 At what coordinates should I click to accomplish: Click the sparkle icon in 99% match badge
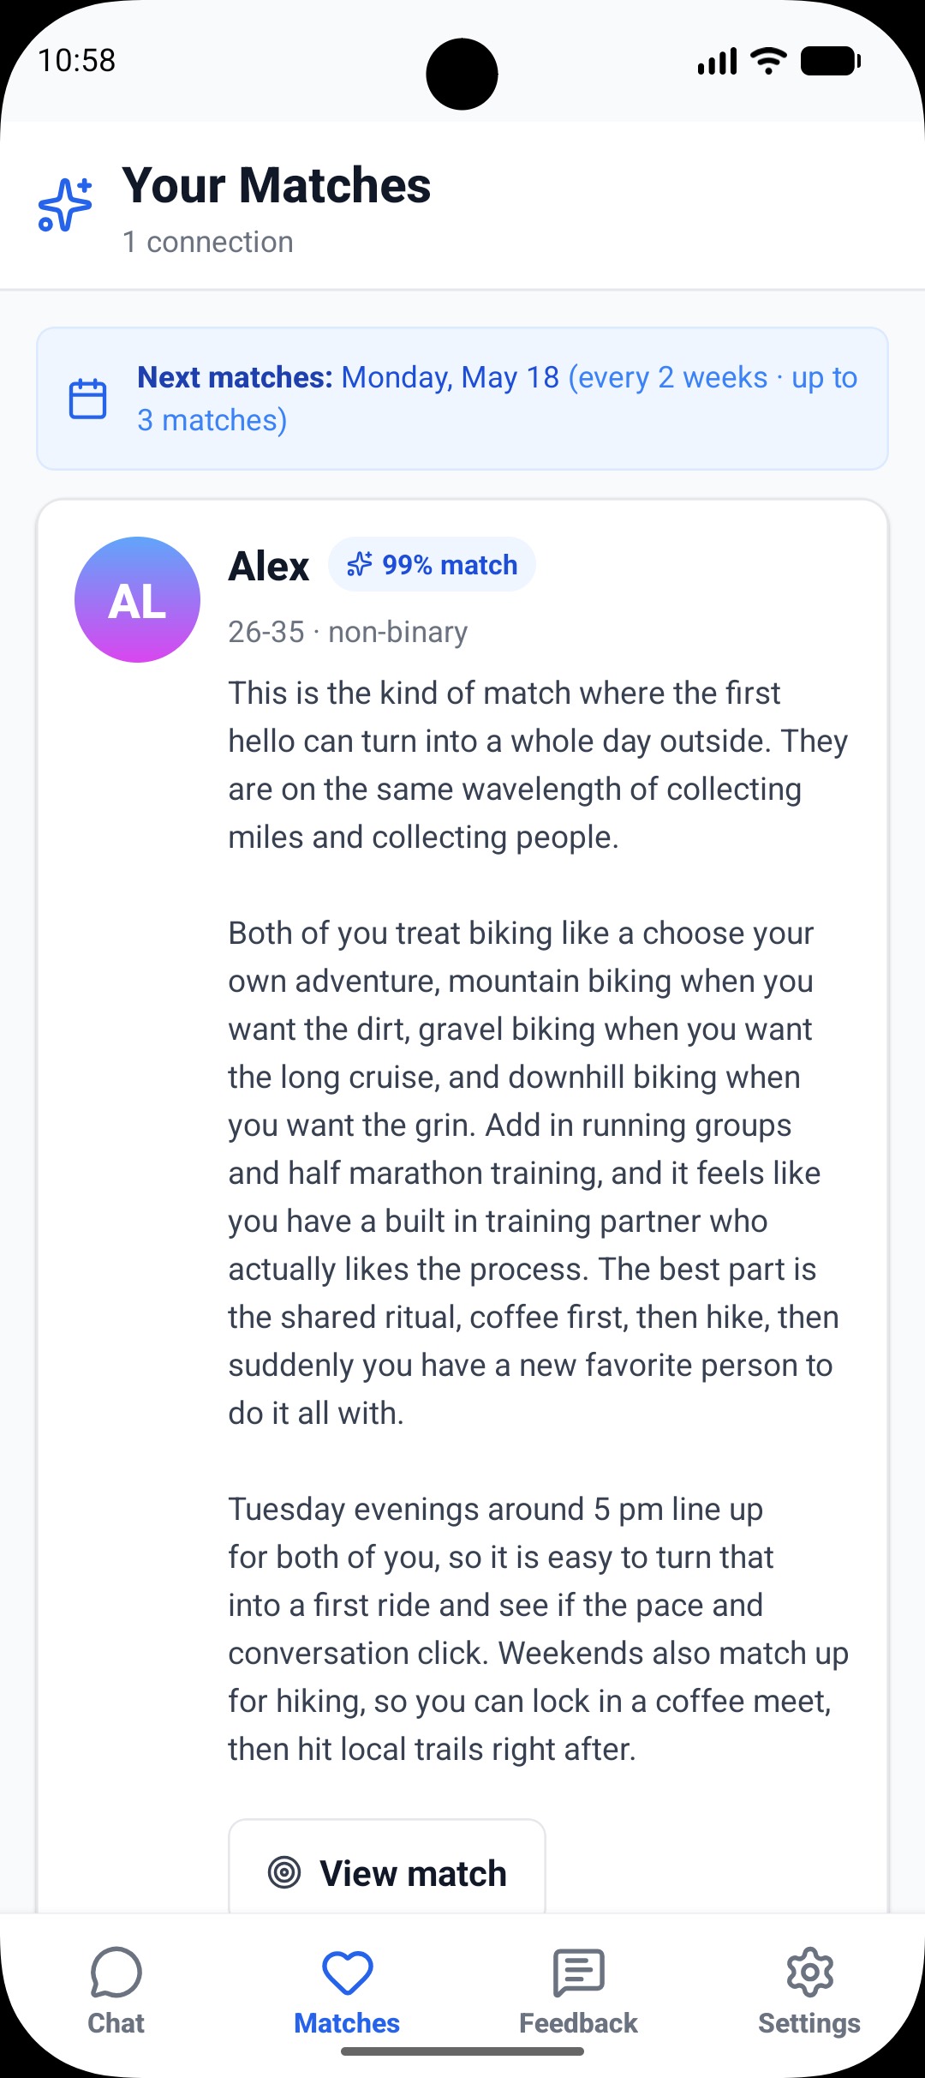point(360,565)
